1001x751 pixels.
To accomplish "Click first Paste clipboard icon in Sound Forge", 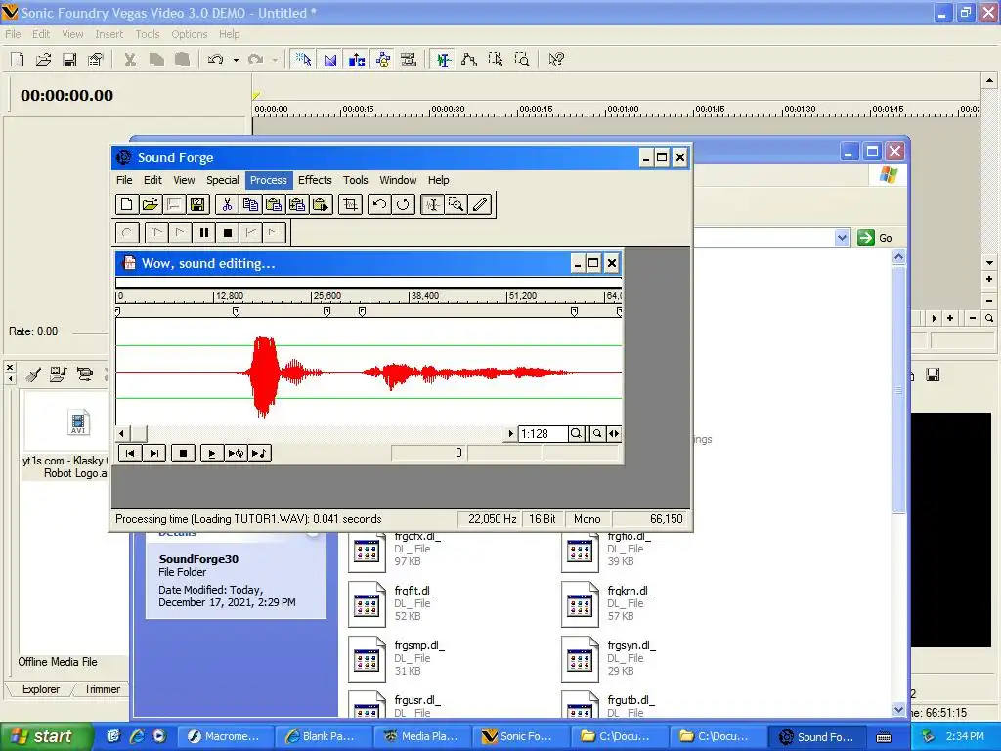I will point(274,204).
